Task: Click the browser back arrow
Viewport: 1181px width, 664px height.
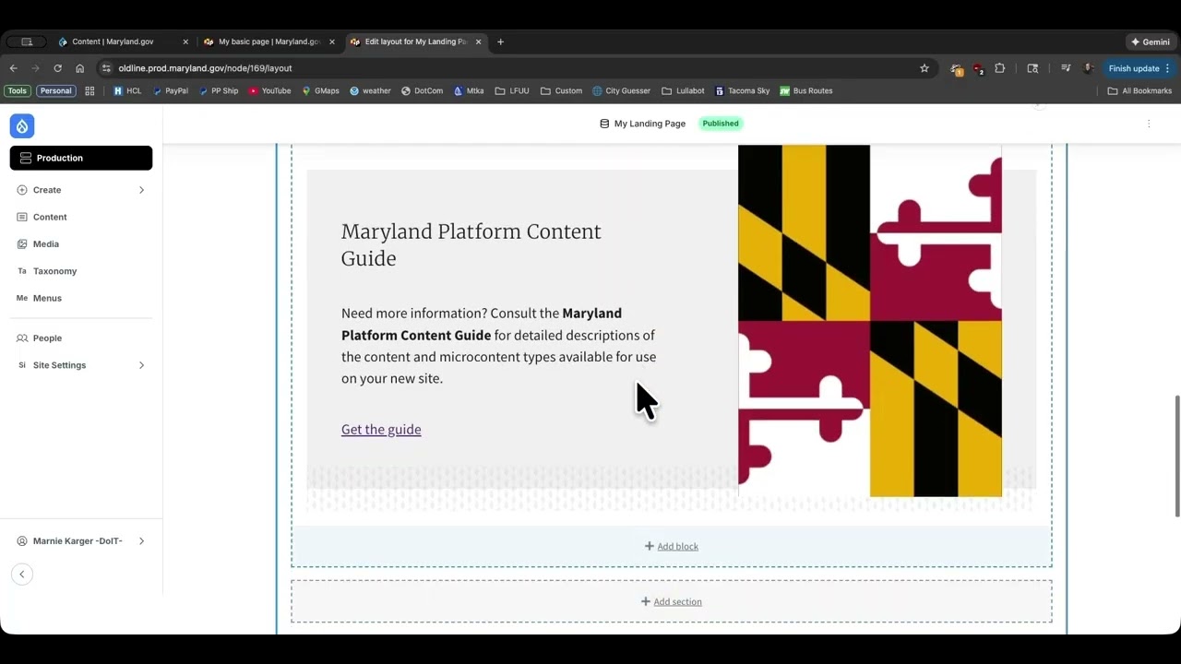Action: (x=13, y=68)
